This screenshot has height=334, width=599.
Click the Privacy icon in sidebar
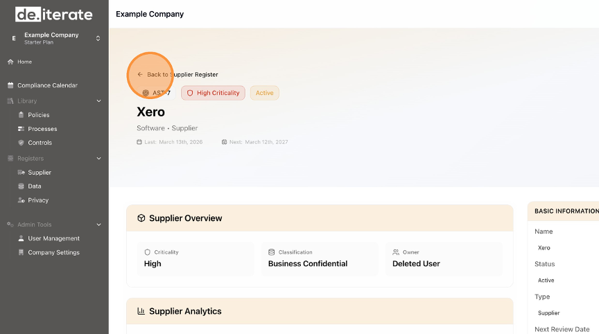click(x=21, y=200)
